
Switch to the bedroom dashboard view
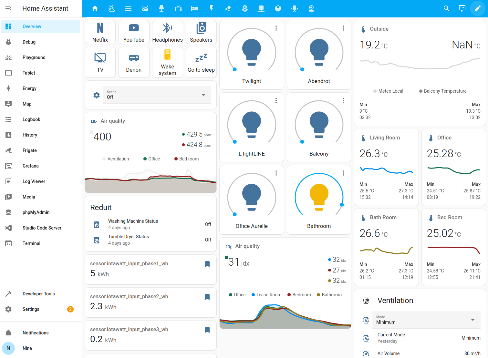[x=195, y=8]
